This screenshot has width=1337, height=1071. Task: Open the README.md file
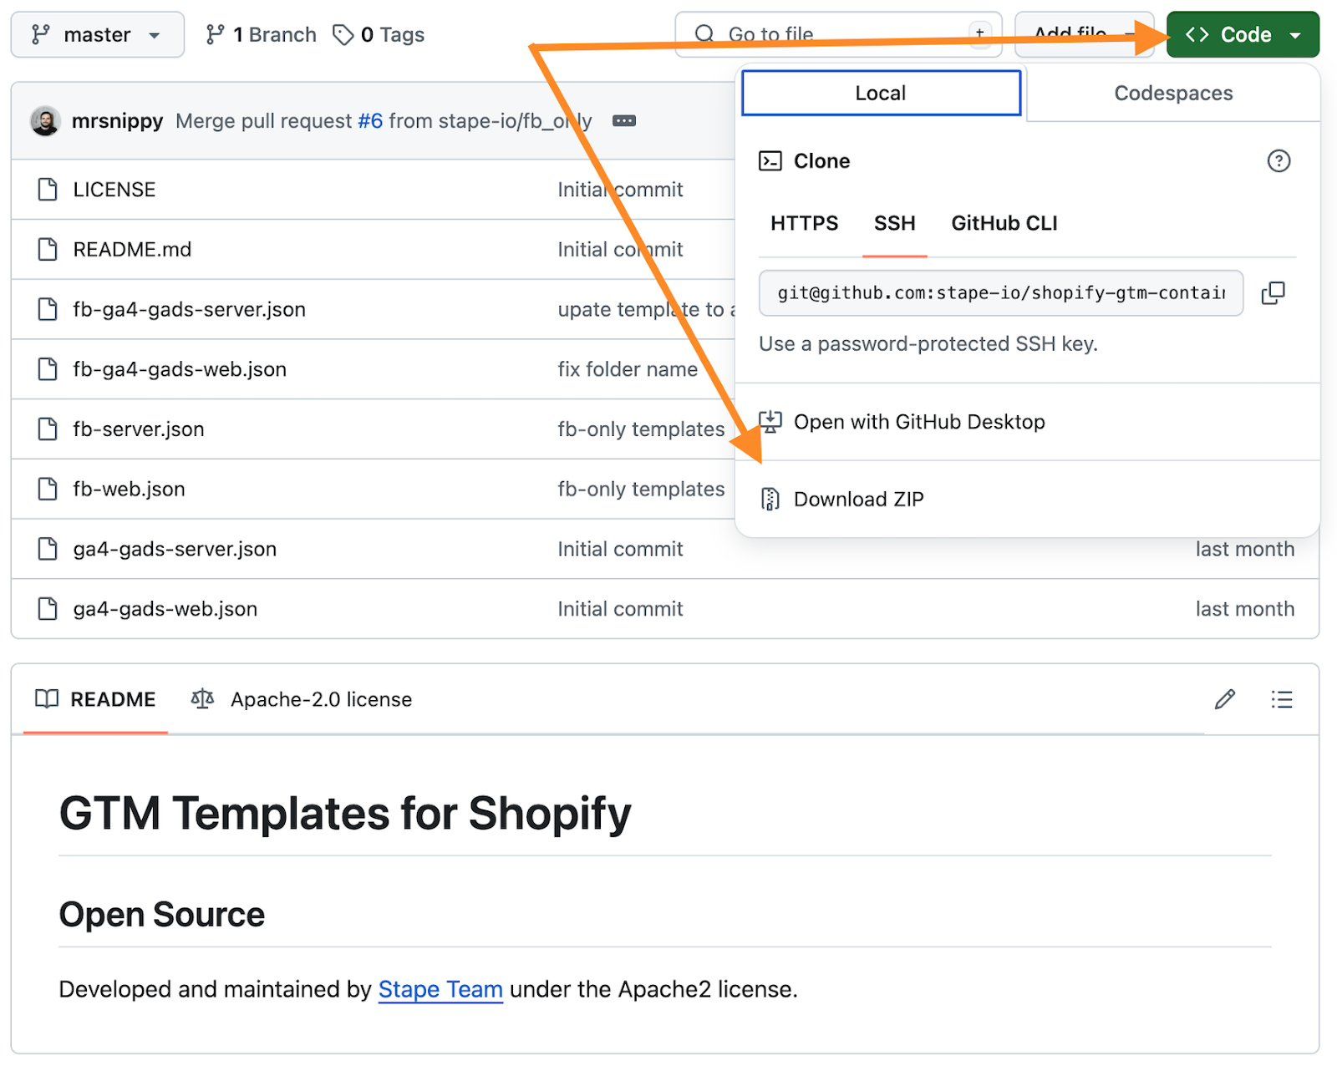coord(132,249)
